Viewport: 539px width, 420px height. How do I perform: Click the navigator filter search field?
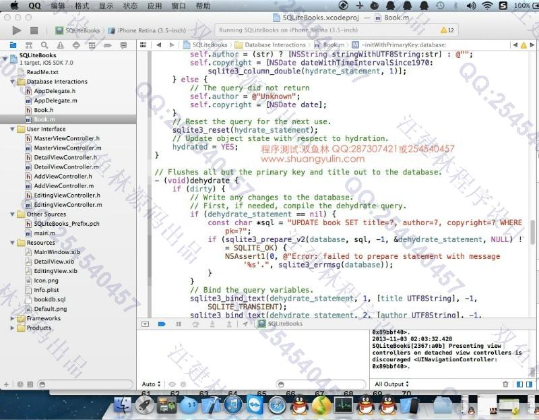[x=85, y=384]
